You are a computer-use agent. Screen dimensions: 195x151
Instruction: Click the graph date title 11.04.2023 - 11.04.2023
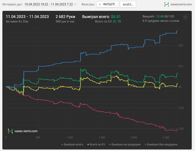pyautogui.click(x=27, y=17)
